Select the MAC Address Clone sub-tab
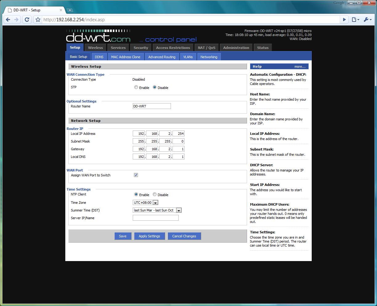Viewport: 377px width, 306px height. click(x=126, y=57)
